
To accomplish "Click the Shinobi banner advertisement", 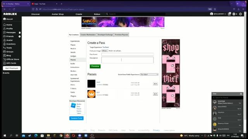I will [123, 22].
